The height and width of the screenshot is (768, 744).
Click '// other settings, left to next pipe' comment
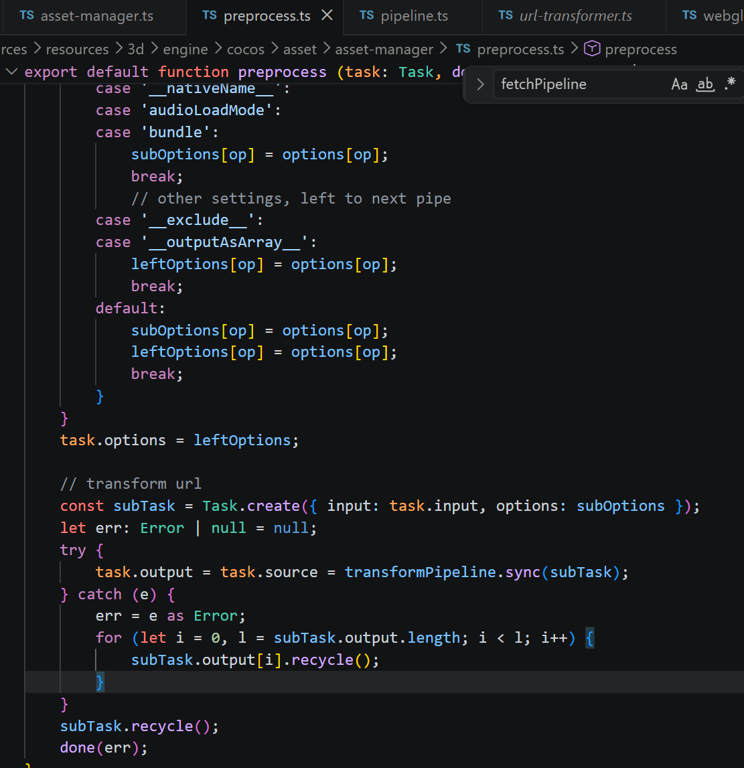click(291, 198)
